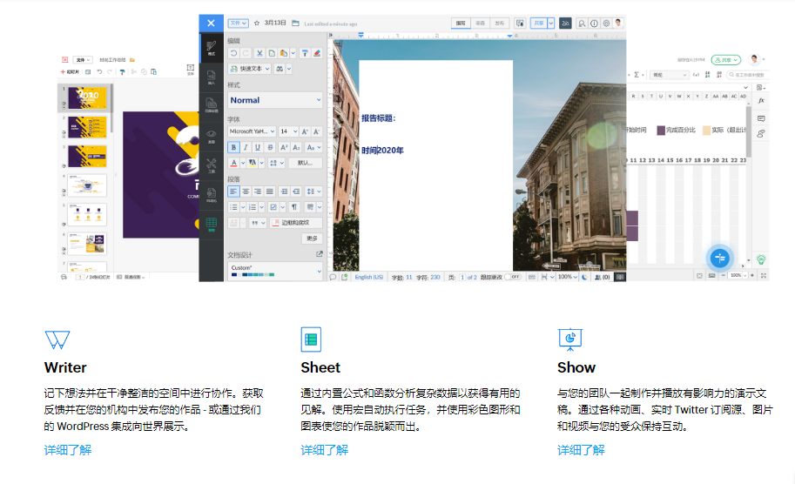Open the font size 14 dropdown
795x484 pixels.
click(x=288, y=131)
